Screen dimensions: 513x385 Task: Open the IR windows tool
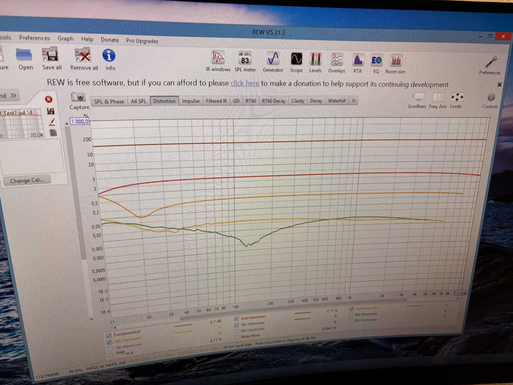point(218,61)
